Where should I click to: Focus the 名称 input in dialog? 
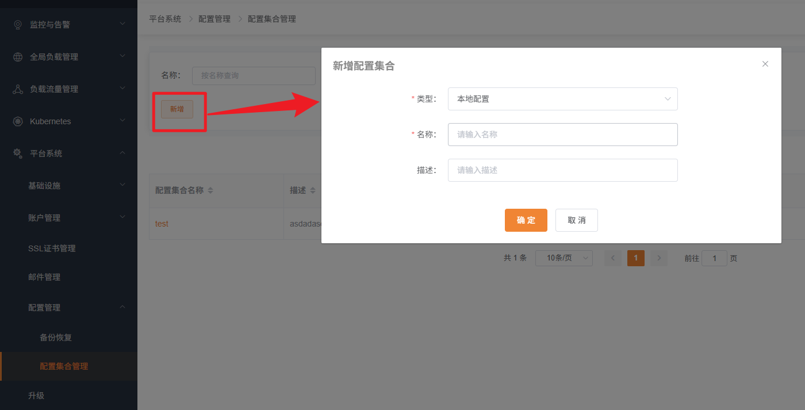[563, 135]
